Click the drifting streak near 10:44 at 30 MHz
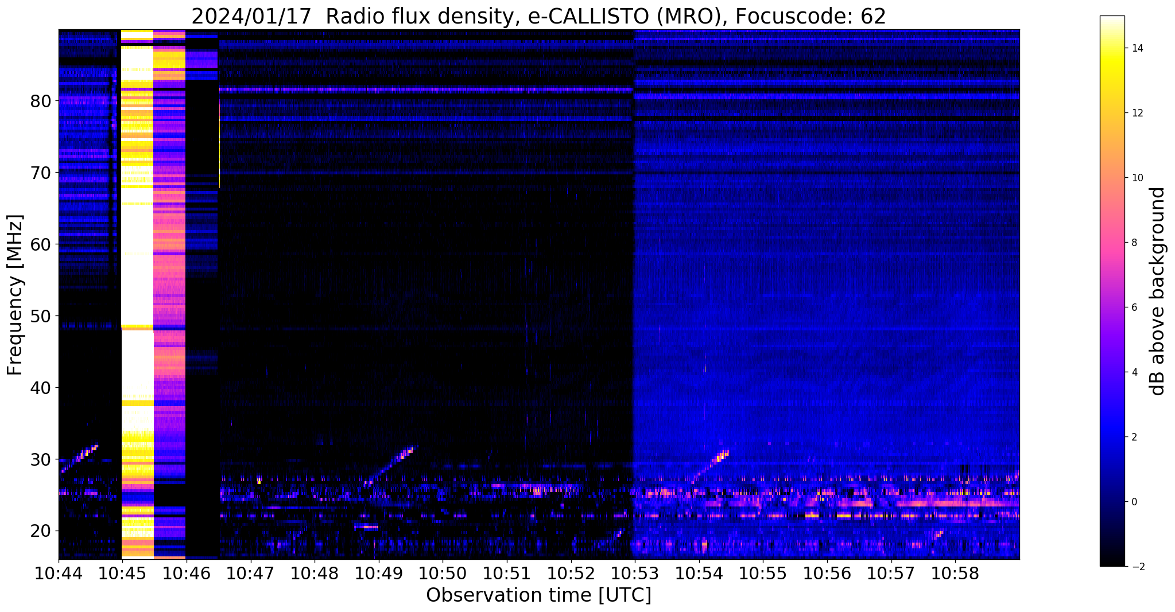 79,458
